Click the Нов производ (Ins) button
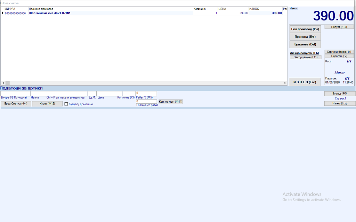356x222 pixels. (305, 29)
